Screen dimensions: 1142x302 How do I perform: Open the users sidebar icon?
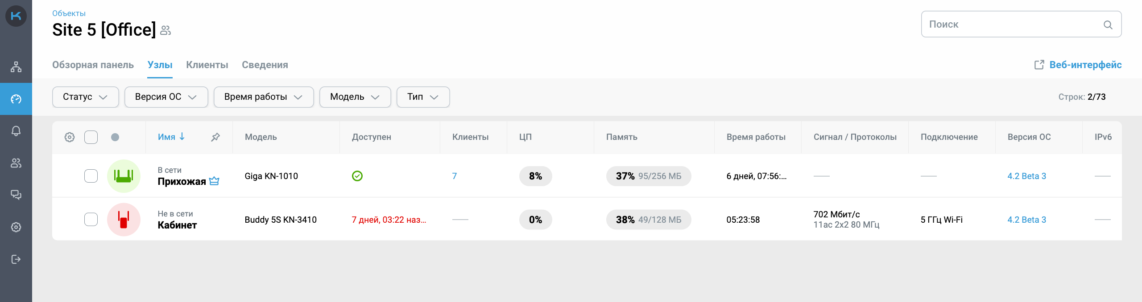pos(16,163)
